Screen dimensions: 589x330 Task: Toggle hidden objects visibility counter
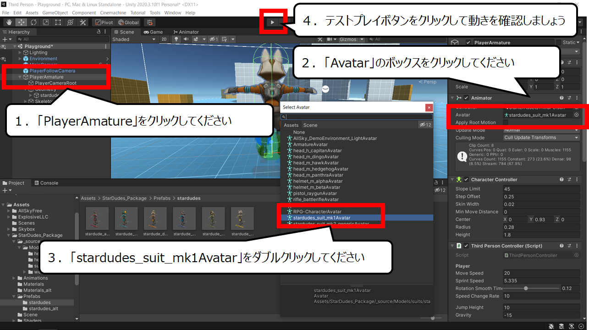(x=214, y=39)
